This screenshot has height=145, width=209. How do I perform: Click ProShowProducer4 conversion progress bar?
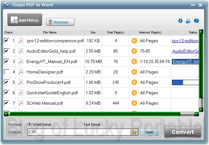(185, 82)
